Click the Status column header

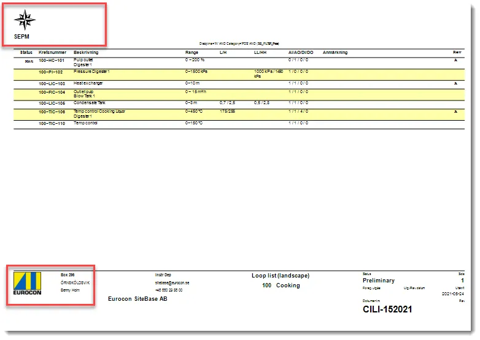click(x=26, y=53)
